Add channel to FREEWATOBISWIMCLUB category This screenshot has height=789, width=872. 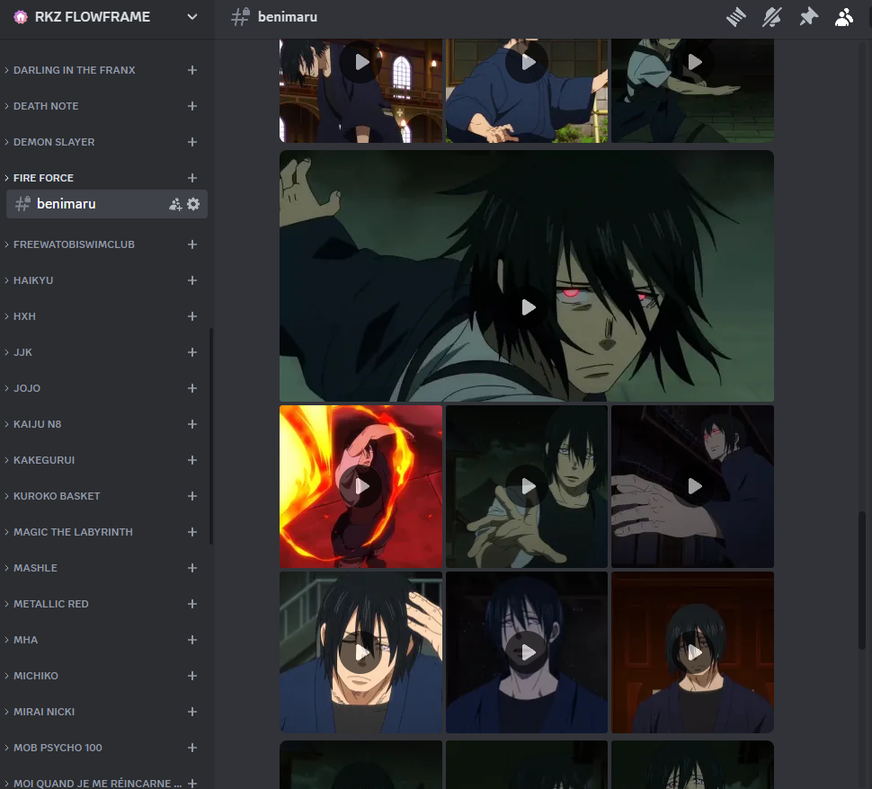(192, 244)
